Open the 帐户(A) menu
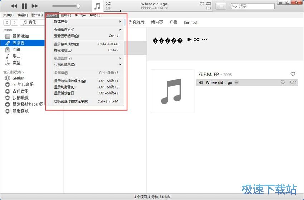The width and height of the screenshot is (304, 200). [80, 15]
